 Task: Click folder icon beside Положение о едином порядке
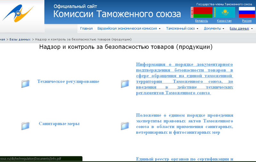125,126
